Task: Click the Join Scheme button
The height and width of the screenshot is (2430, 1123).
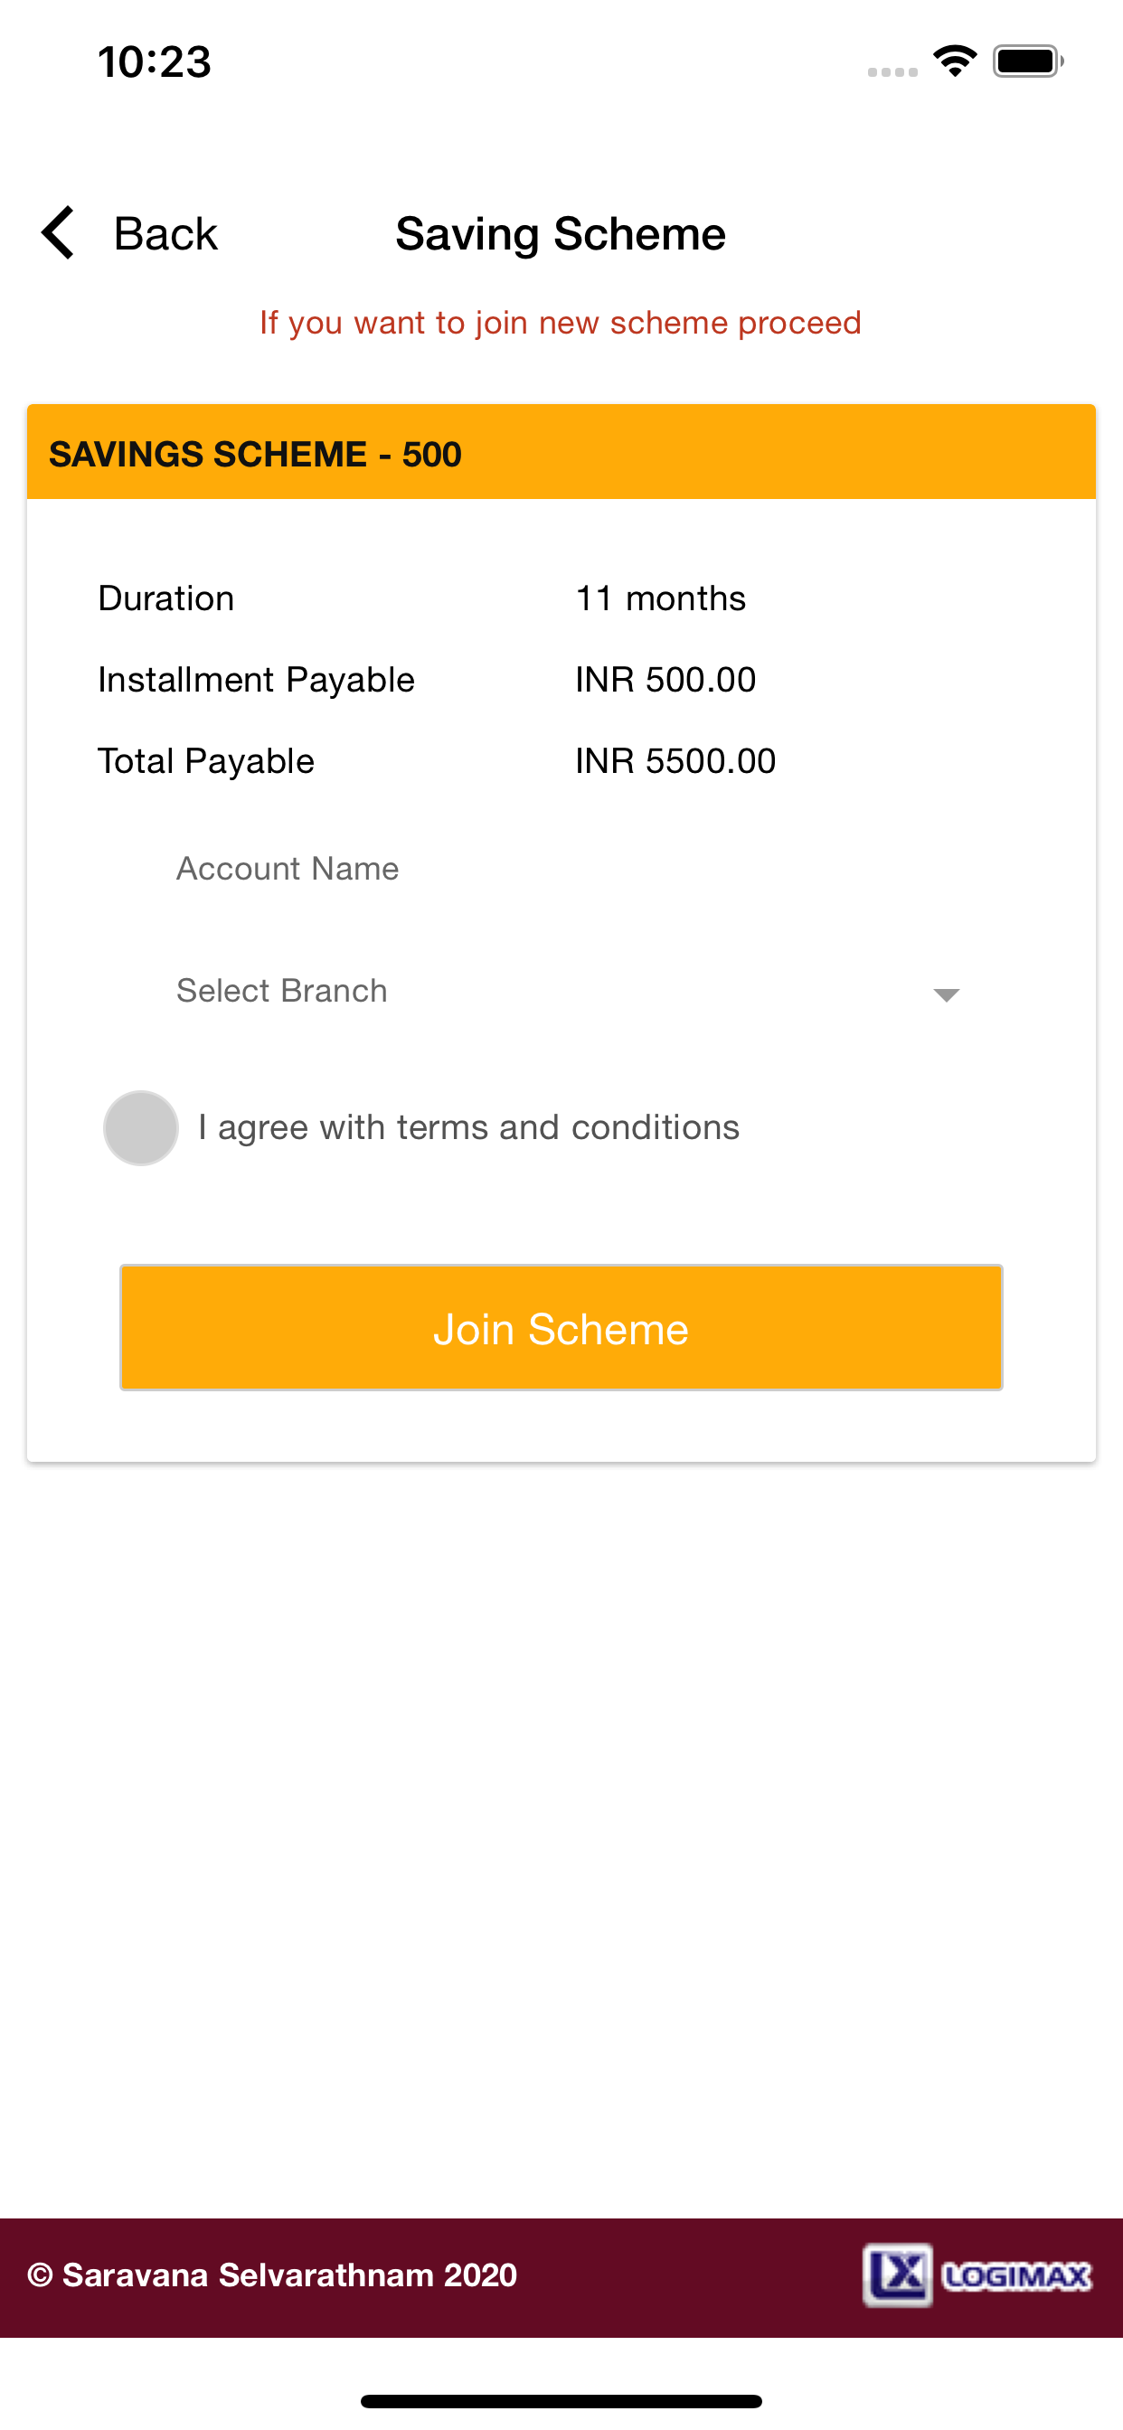Action: tap(561, 1327)
